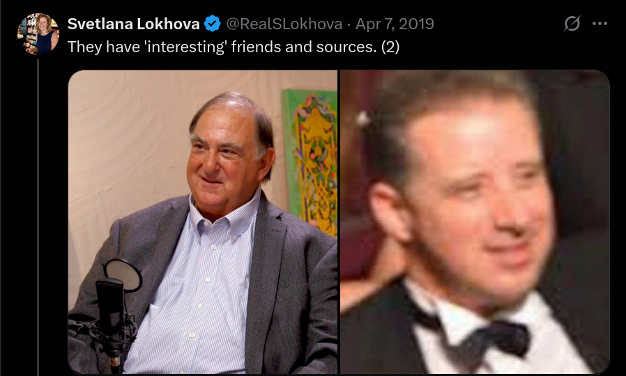Click the '(2)' at end of tweet text
626x376 pixels.
(390, 47)
